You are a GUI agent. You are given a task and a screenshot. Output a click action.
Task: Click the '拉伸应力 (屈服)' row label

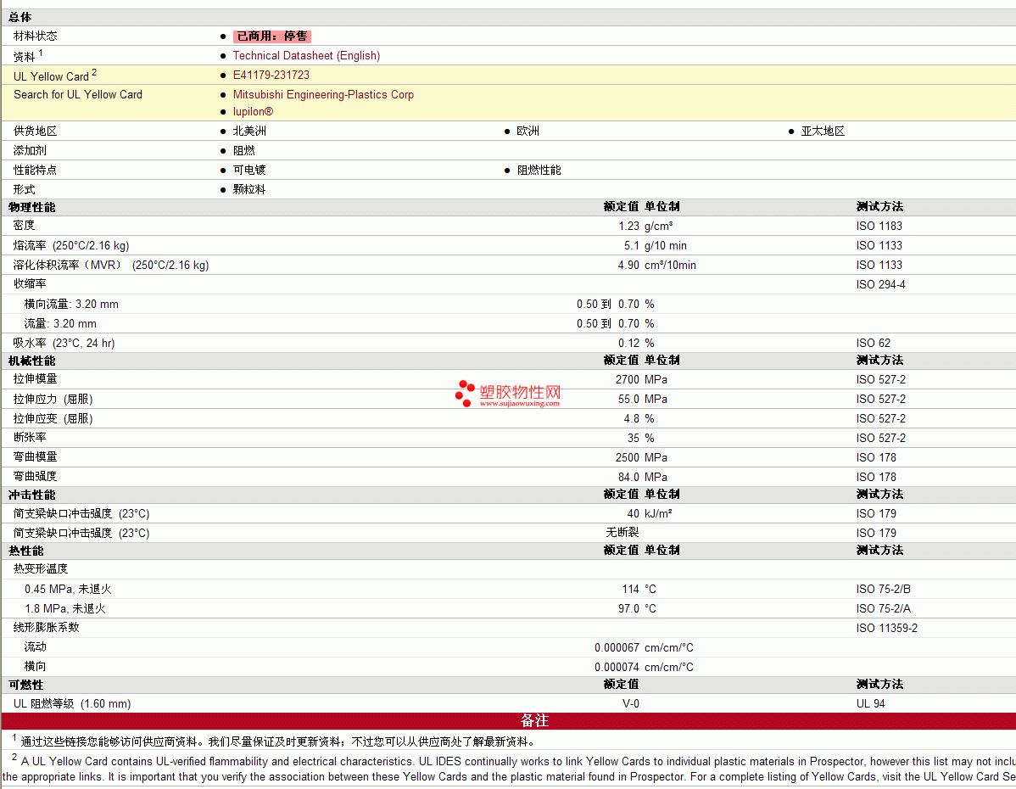(53, 400)
